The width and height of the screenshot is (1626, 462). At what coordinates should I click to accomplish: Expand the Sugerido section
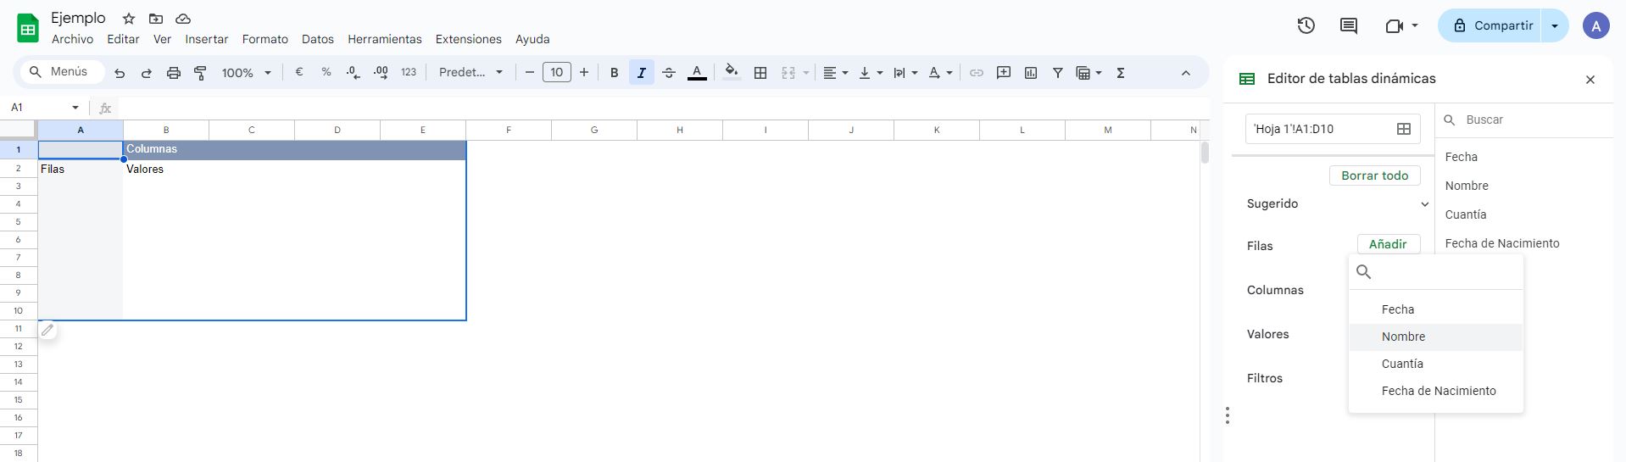[1424, 203]
